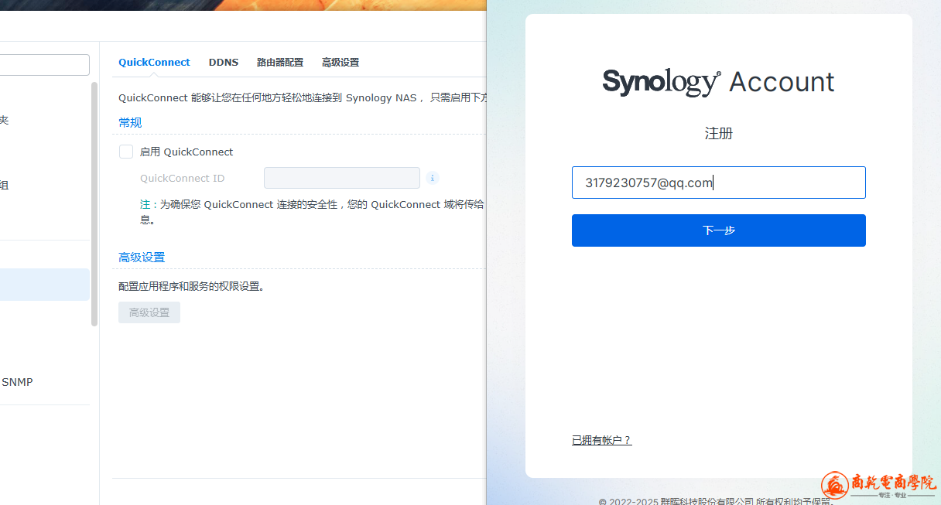Click the Synology Account logo

pyautogui.click(x=718, y=81)
